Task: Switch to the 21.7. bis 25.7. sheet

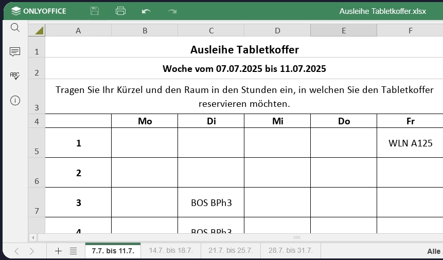Action: point(230,251)
